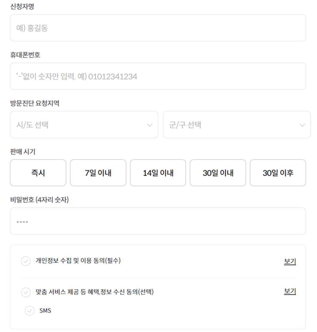Click chevron arrow of 군/구 선택
Image resolution: width=317 pixels, height=332 pixels.
click(x=302, y=125)
